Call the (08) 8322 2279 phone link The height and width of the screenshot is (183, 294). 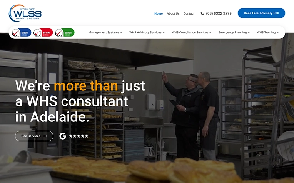coord(219,13)
